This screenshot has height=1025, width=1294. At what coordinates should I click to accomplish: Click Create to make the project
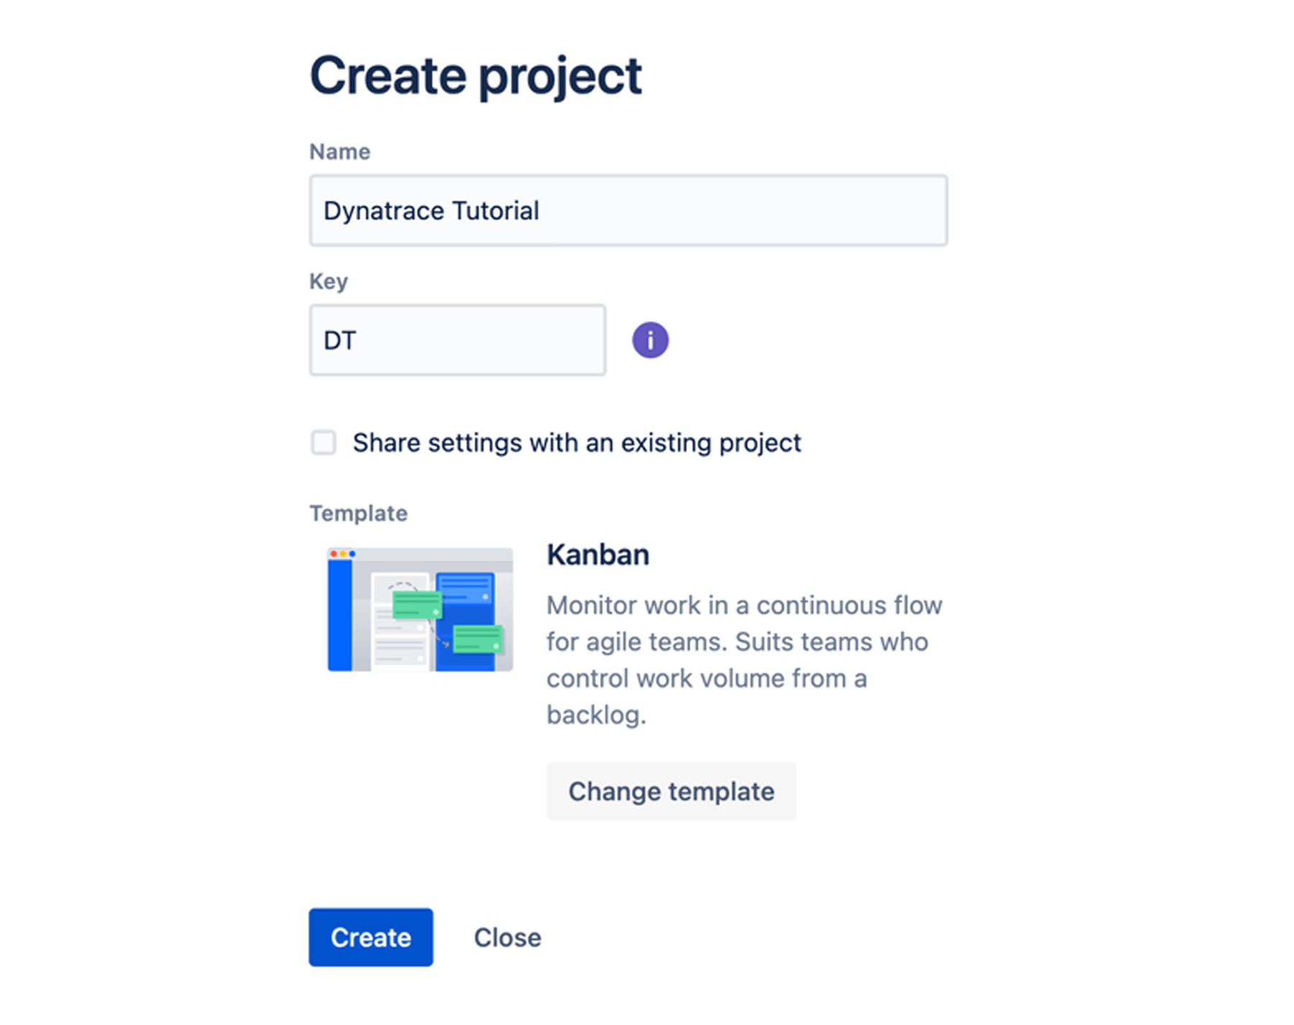click(370, 937)
